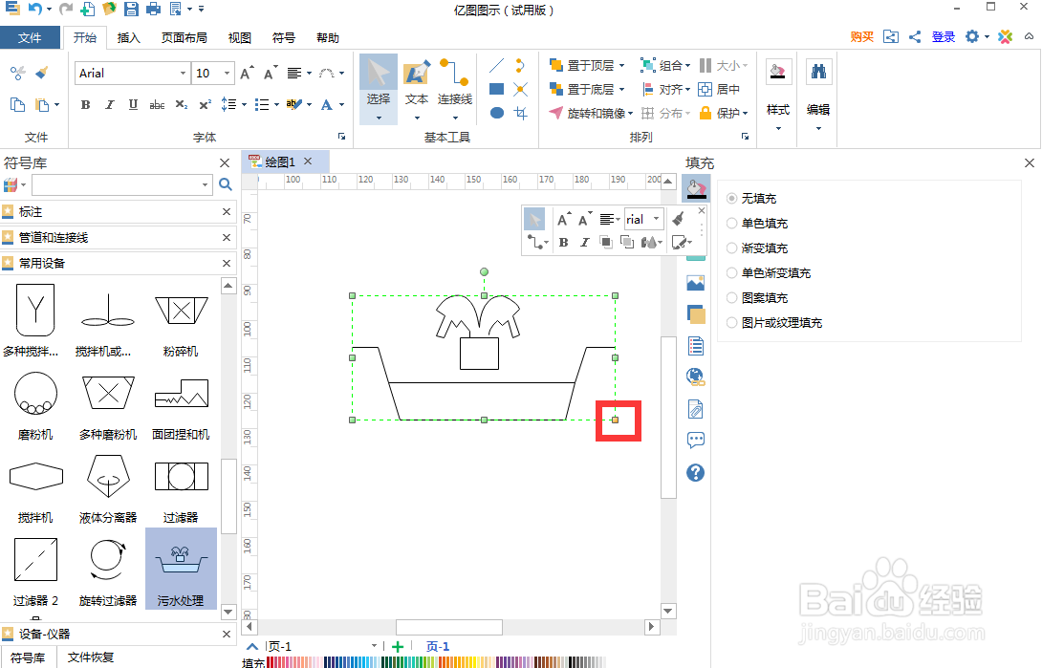This screenshot has height=668, width=1042.
Task: Switch to the 插入 ribbon tab
Action: pyautogui.click(x=129, y=38)
